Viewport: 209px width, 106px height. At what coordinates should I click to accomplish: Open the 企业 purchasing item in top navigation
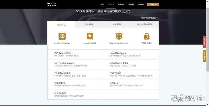point(141,4)
